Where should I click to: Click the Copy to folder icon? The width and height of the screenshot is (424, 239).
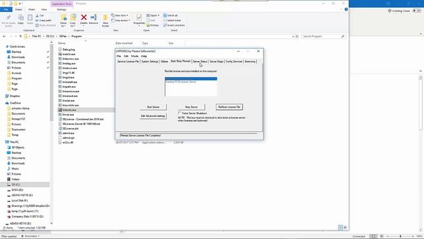point(73,18)
